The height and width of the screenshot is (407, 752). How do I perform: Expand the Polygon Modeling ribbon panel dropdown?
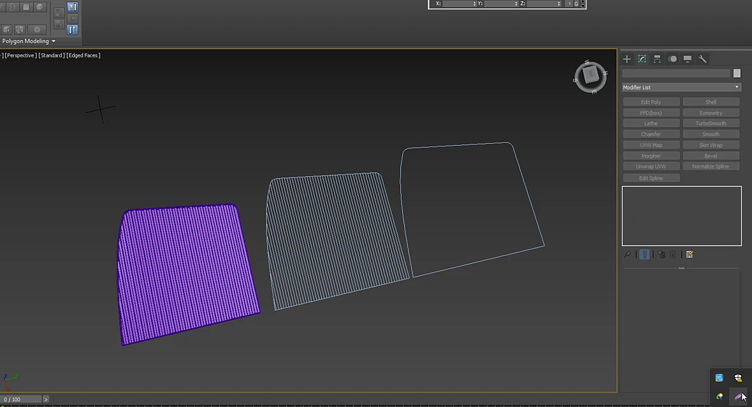28,41
